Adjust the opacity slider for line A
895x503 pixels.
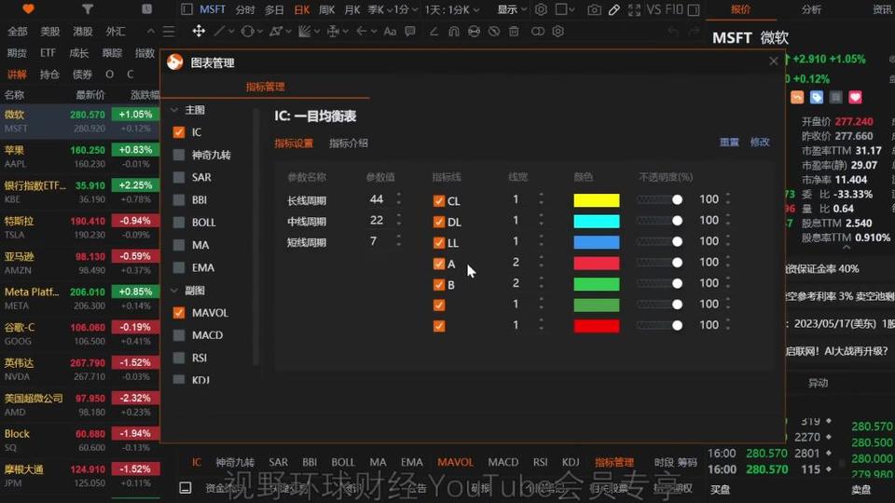tap(659, 263)
